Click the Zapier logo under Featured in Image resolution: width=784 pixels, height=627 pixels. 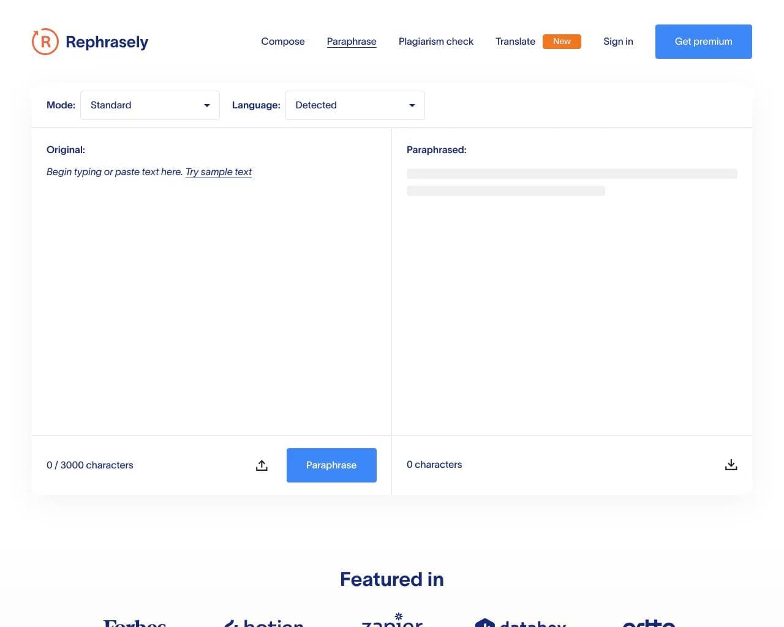(x=392, y=621)
